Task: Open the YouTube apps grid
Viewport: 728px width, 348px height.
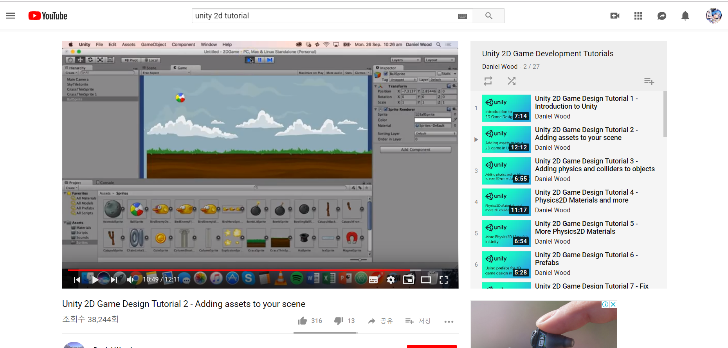Action: 638,16
